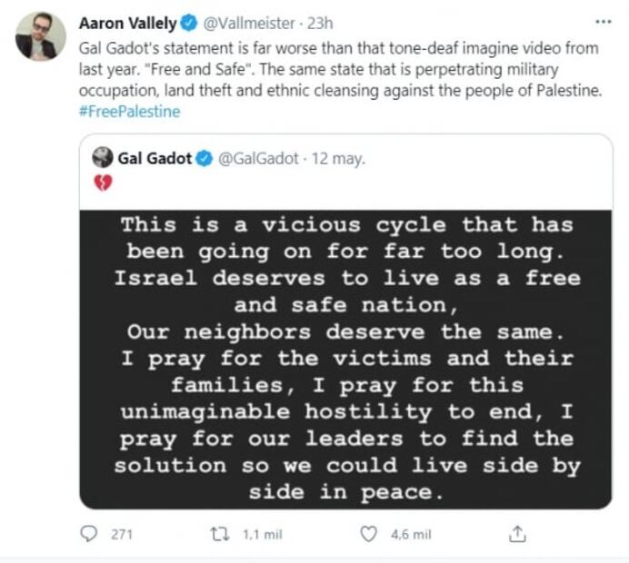This screenshot has height=563, width=629.
Task: Click Aaron Vallely's profile picture
Action: pyautogui.click(x=41, y=36)
